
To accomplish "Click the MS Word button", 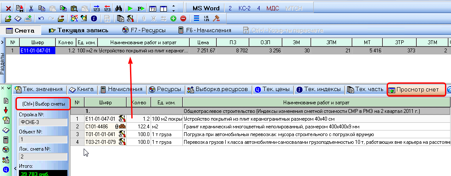I will point(206,8).
